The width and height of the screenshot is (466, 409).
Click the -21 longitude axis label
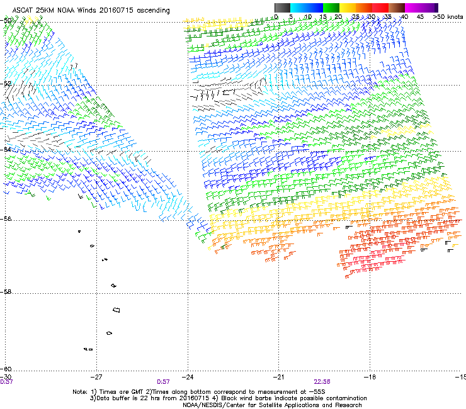278,377
